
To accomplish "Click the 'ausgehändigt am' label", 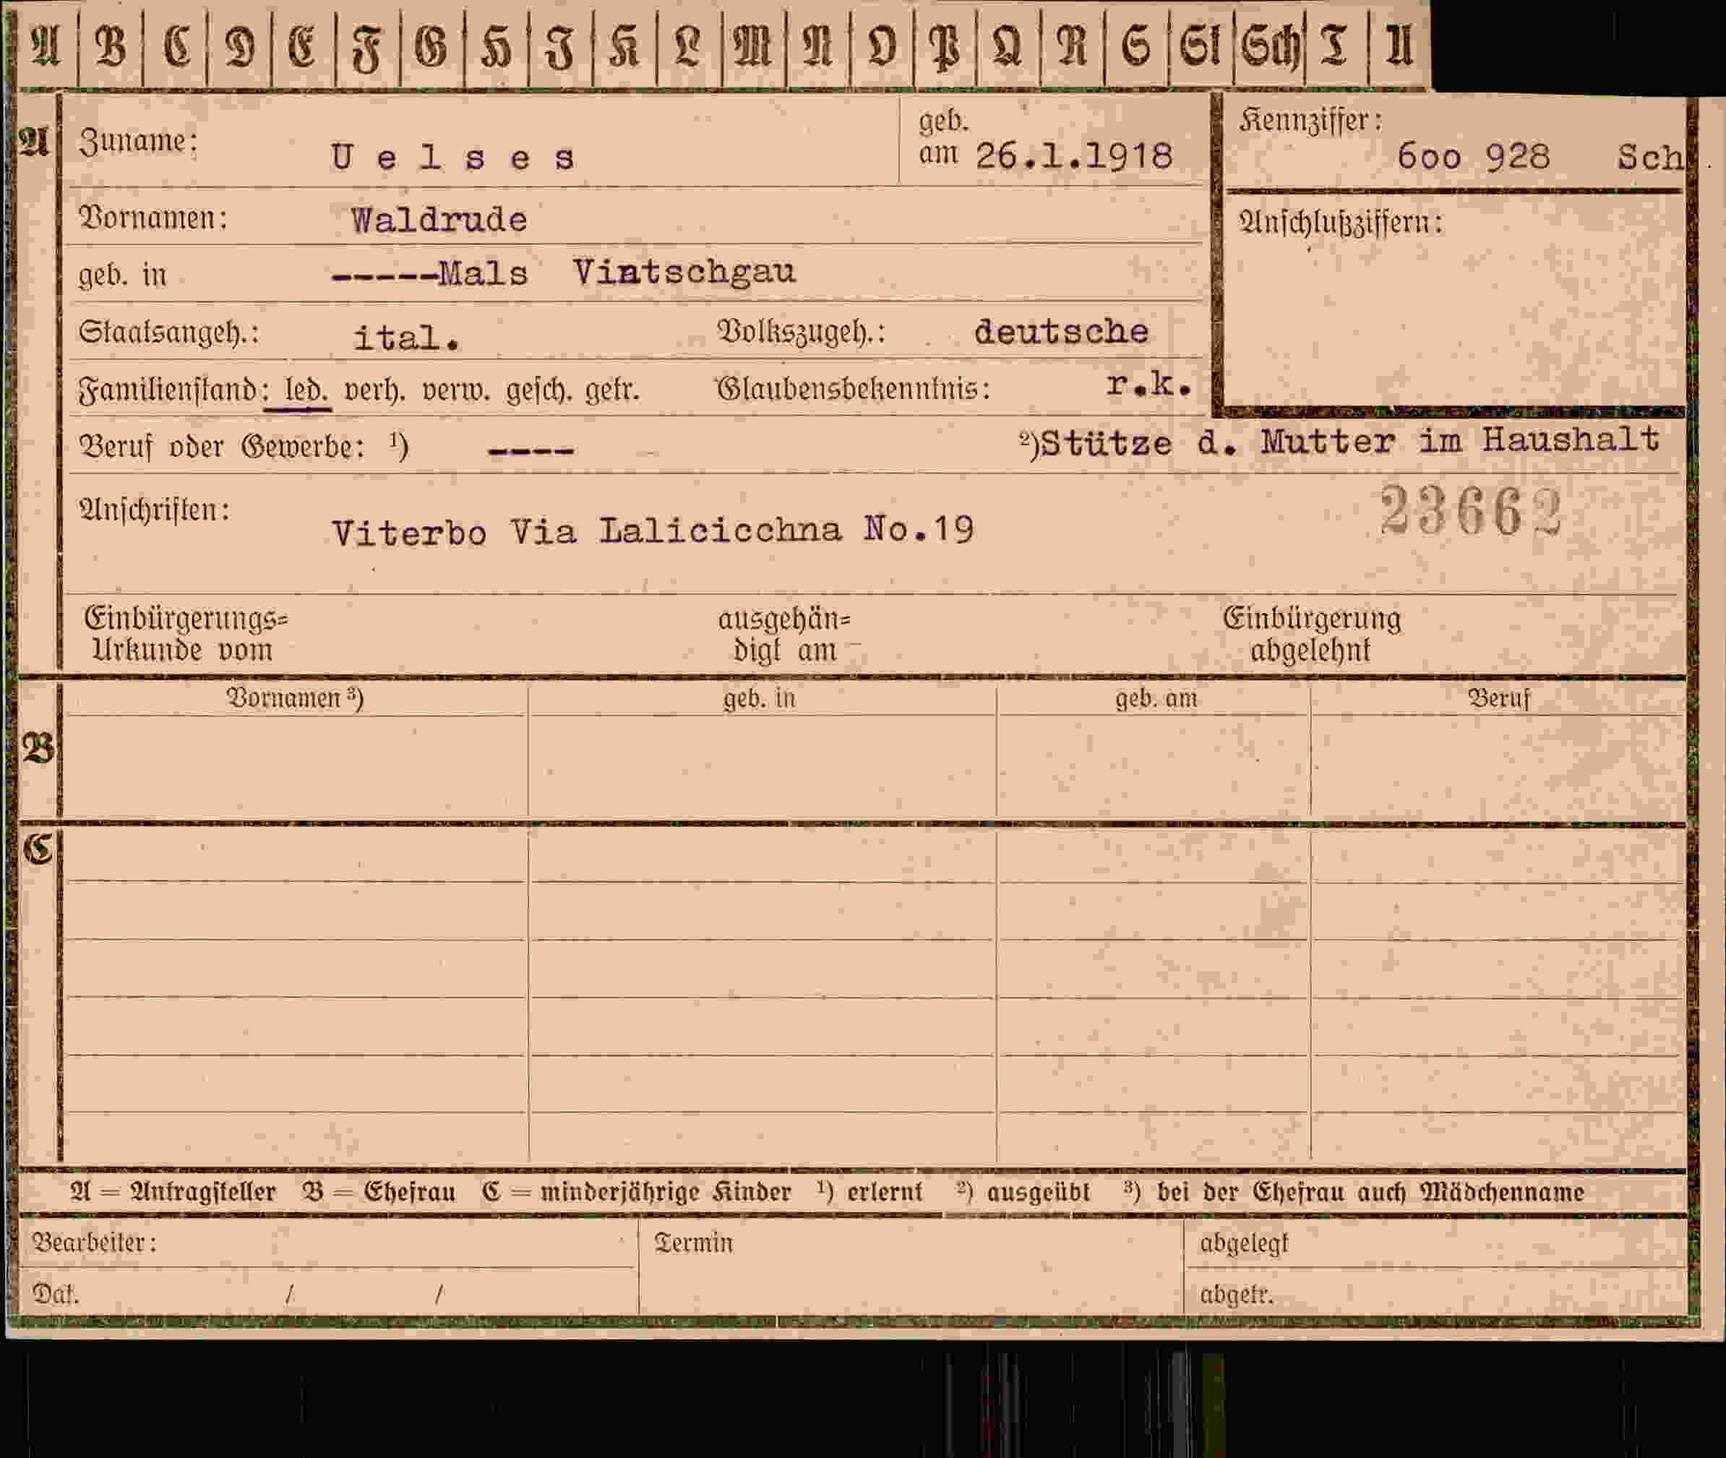I will 783,635.
